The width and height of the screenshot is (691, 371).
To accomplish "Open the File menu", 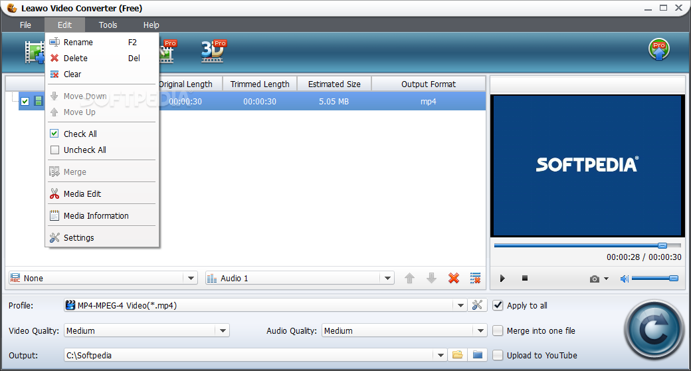I will (x=25, y=25).
